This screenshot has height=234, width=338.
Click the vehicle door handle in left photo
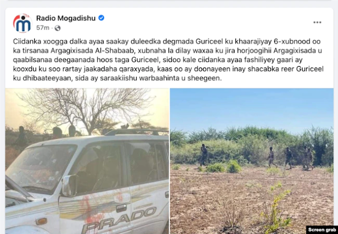tap(121, 208)
